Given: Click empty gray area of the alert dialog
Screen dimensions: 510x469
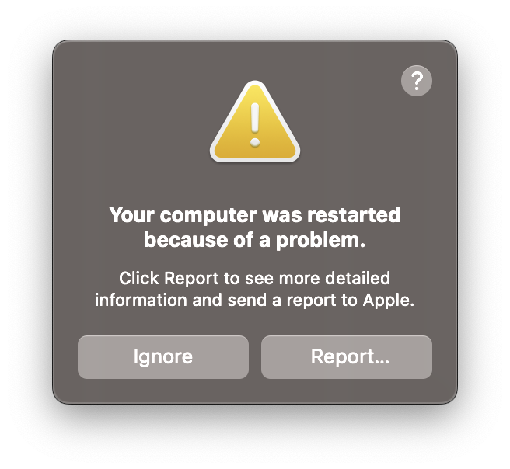Looking at the screenshot, I should [130, 130].
